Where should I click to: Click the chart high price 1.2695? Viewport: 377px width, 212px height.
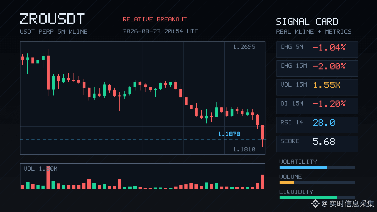(244, 47)
